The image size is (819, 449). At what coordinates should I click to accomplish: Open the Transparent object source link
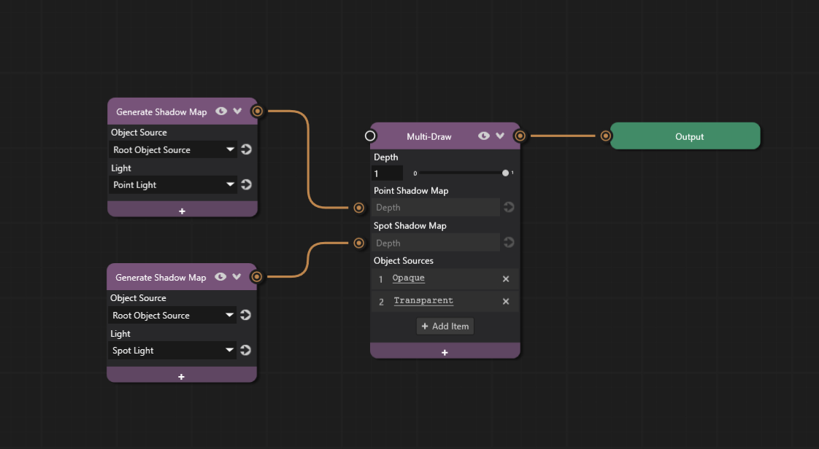423,300
